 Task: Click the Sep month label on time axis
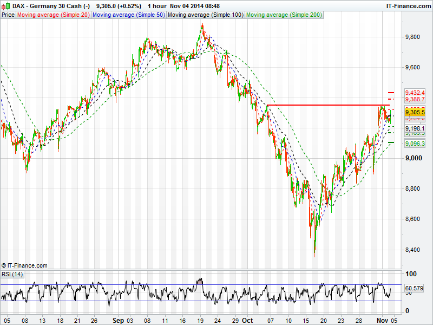coord(118,321)
